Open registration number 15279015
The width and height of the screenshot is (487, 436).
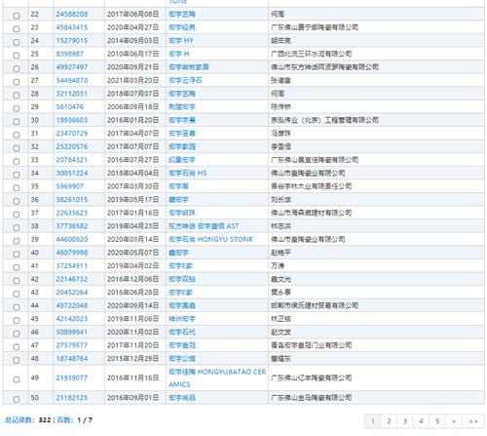pos(72,41)
